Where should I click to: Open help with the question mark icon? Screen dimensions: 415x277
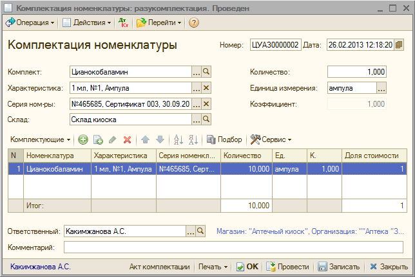(x=193, y=22)
